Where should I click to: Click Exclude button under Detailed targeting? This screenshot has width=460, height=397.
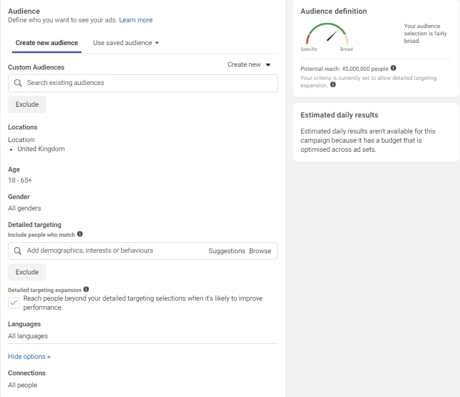[27, 272]
